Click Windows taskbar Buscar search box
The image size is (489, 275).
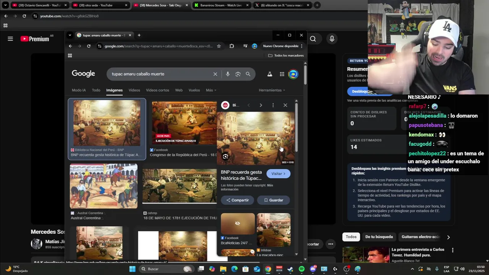(x=166, y=269)
